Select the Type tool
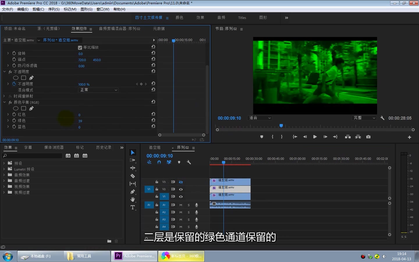419x262 pixels. (x=133, y=207)
